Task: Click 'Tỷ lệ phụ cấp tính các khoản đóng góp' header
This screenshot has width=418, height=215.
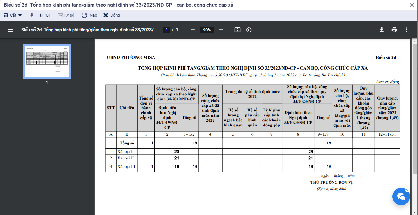Action: (271, 118)
